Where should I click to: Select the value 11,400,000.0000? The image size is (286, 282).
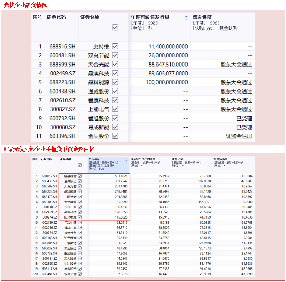coord(168,46)
